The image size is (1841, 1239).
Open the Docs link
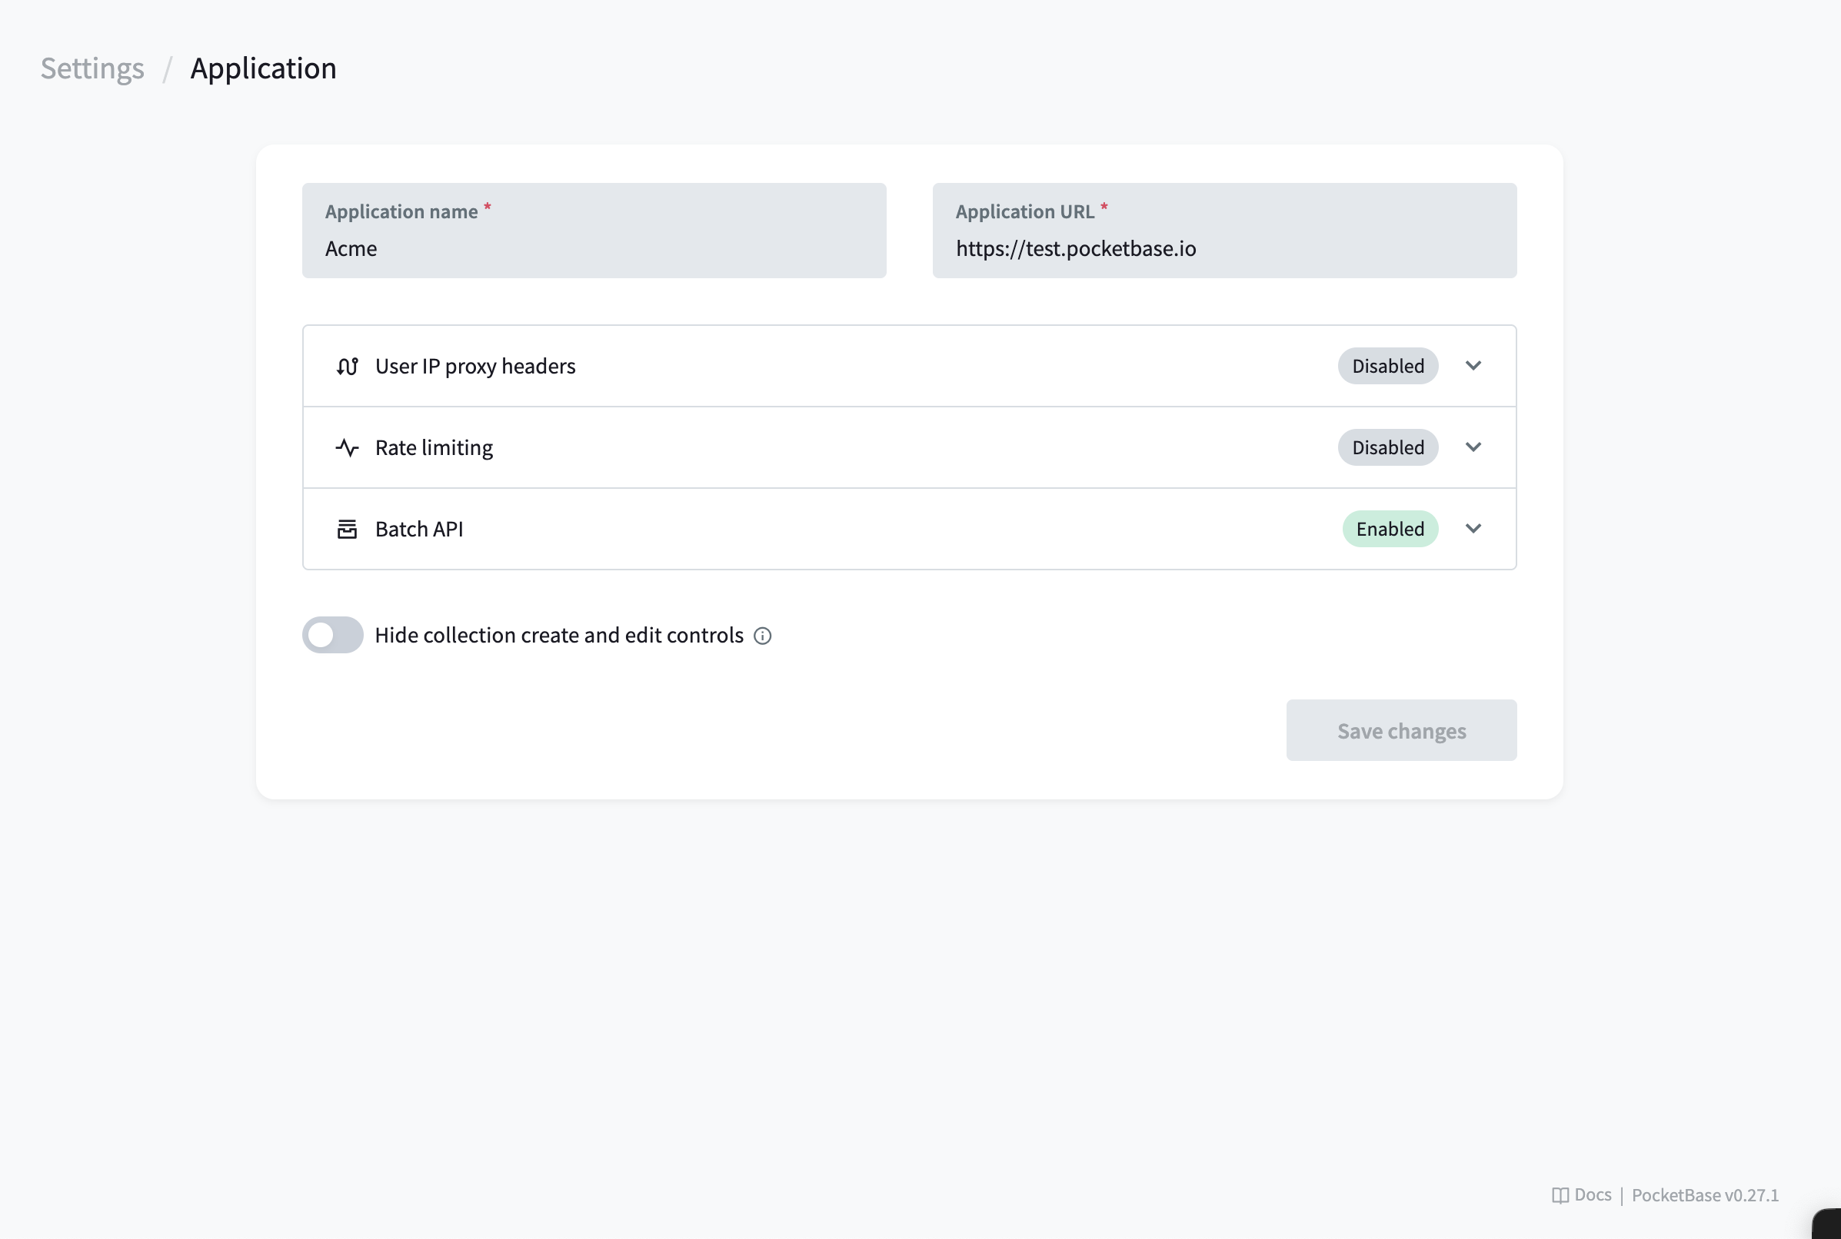(1591, 1194)
